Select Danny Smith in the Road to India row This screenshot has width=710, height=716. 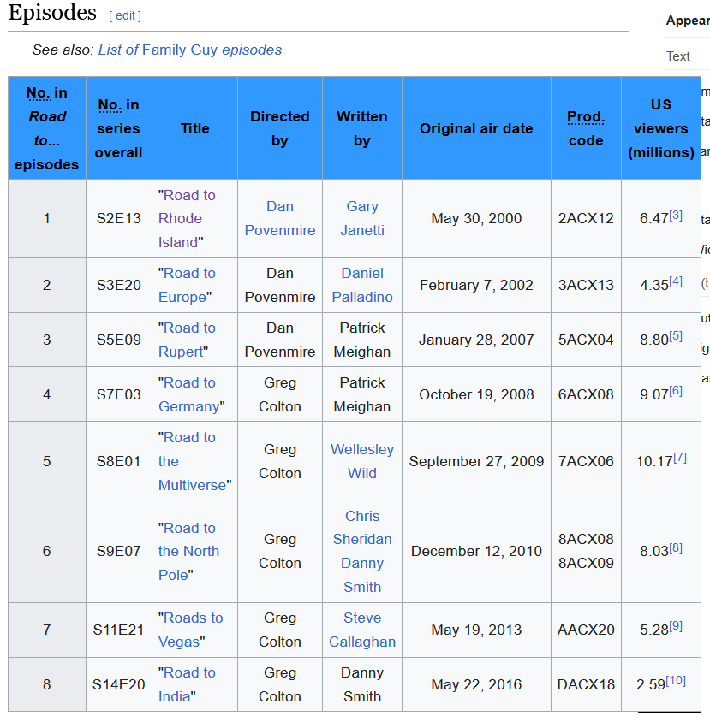[362, 684]
